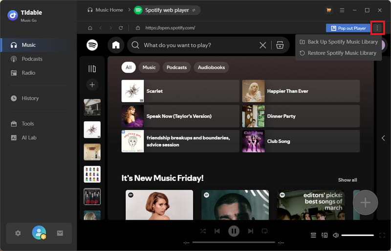The image size is (391, 251).
Task: Open Radio in Tidable sidebar
Action: point(23,73)
